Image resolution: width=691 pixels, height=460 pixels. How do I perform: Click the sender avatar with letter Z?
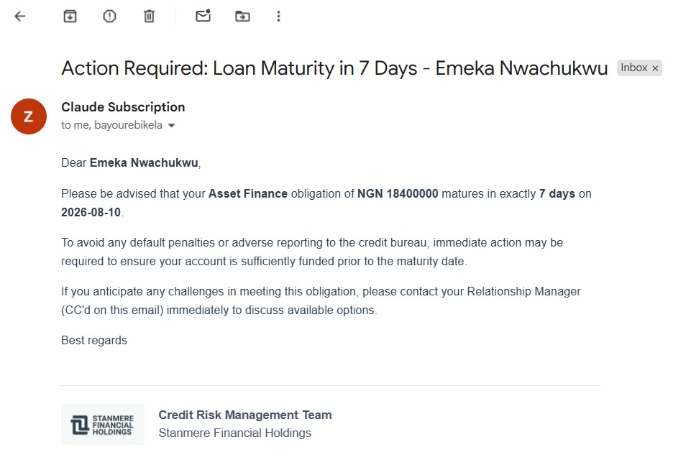click(x=29, y=116)
